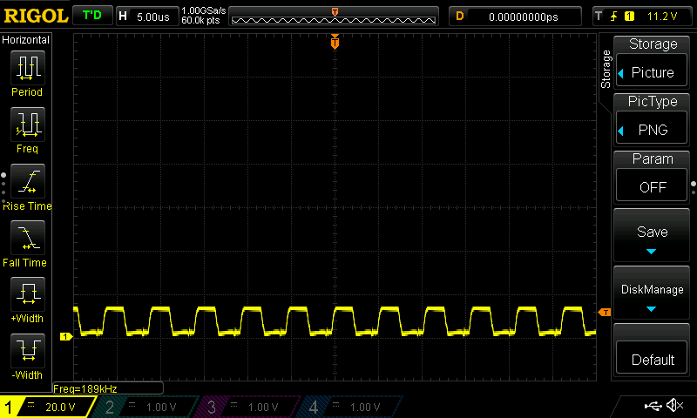Click the orange trigger position marker at top
Viewport: 697px width, 418px height.
pyautogui.click(x=335, y=41)
